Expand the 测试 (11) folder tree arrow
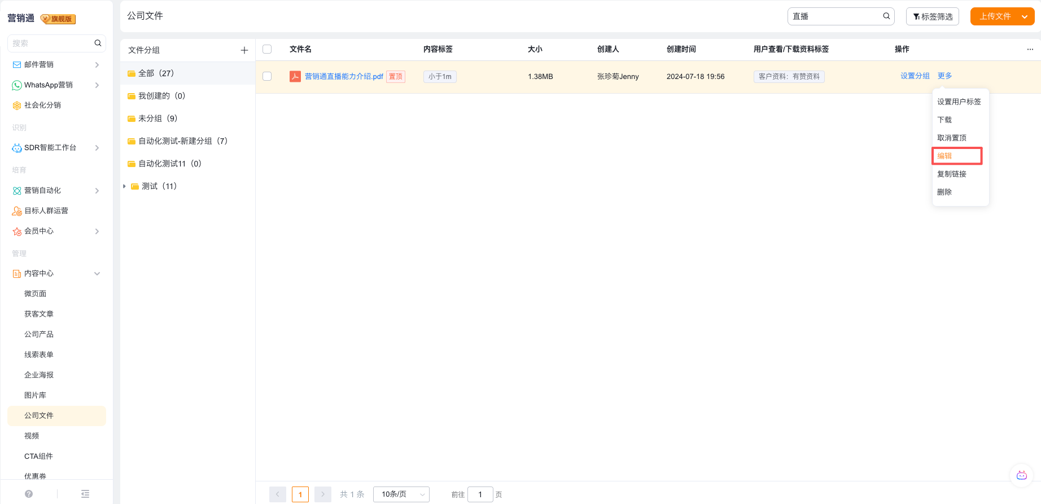1041x504 pixels. point(124,186)
